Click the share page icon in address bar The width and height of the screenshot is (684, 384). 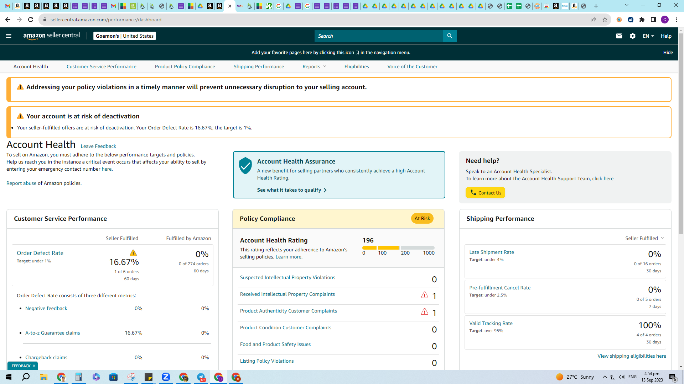(x=594, y=20)
